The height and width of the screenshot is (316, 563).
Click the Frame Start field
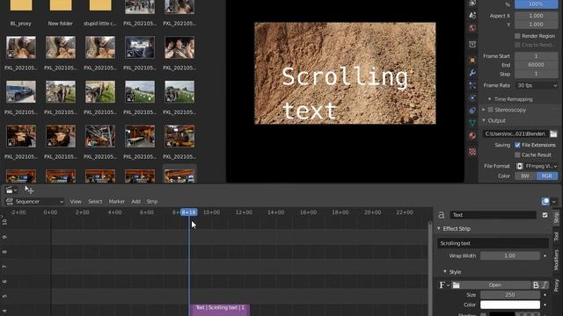[537, 56]
